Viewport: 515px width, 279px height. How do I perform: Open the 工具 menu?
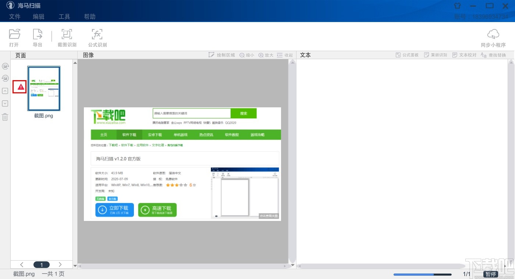click(64, 17)
